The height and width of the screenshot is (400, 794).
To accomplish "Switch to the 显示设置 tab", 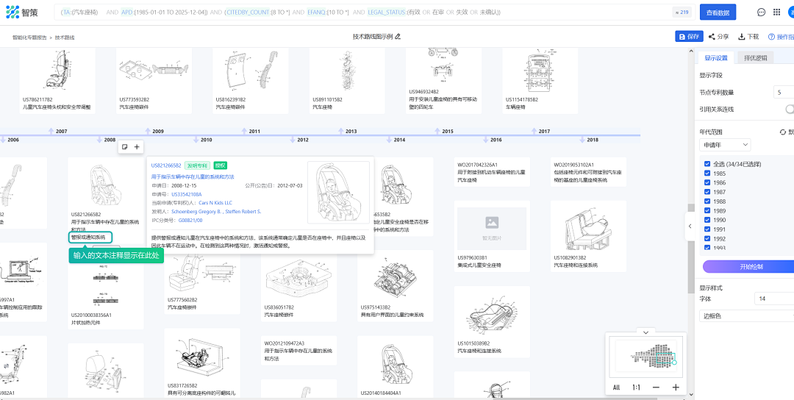I will click(x=715, y=58).
